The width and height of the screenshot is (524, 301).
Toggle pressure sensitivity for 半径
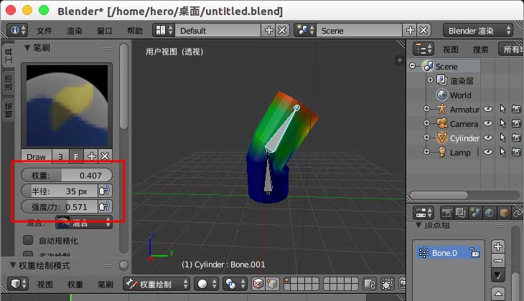[x=105, y=191]
